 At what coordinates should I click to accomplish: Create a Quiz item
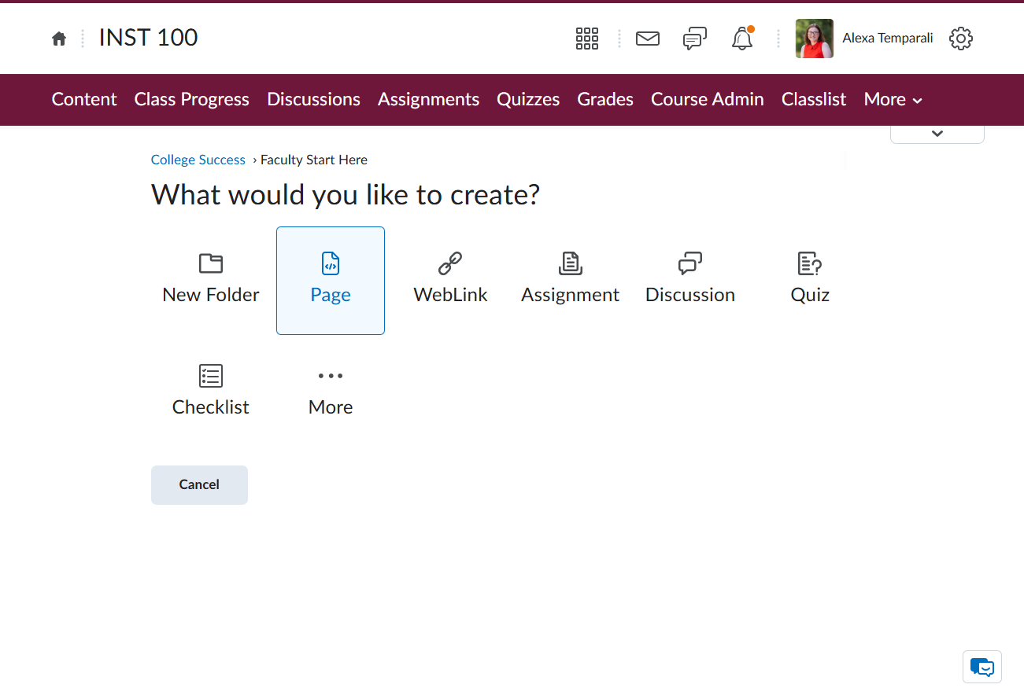pyautogui.click(x=810, y=281)
